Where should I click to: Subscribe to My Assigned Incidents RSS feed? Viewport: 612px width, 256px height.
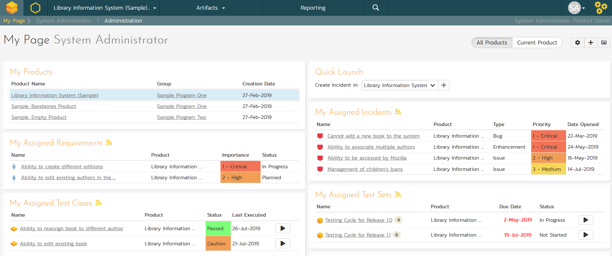pos(398,112)
